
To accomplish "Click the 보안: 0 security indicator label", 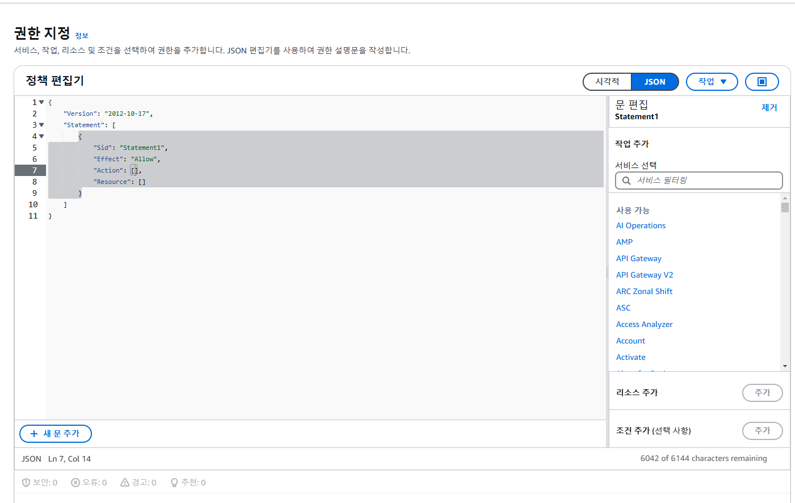I will pos(45,483).
